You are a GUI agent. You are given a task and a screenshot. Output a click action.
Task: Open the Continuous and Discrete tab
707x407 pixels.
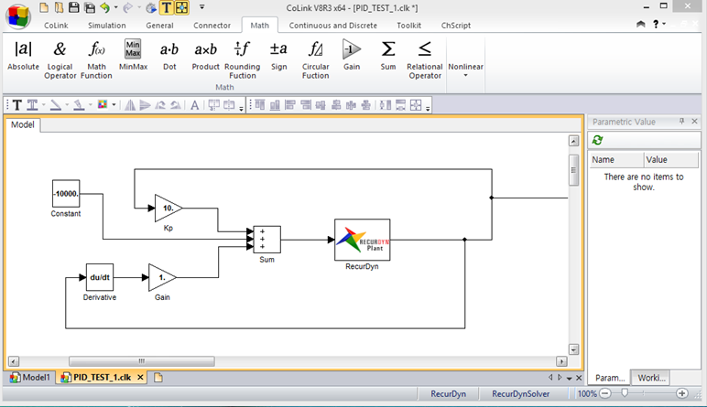(332, 26)
